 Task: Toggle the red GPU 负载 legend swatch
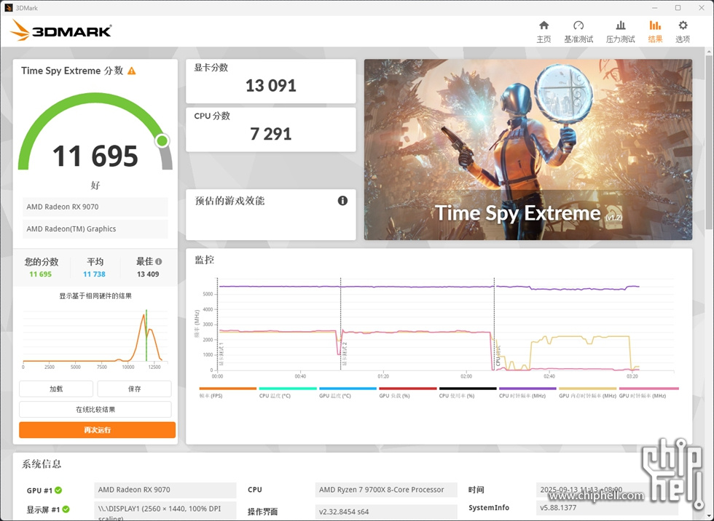click(407, 389)
